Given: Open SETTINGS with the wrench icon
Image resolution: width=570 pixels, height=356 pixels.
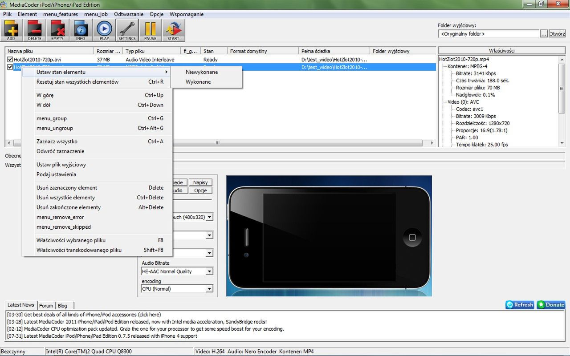Looking at the screenshot, I should pyautogui.click(x=127, y=31).
